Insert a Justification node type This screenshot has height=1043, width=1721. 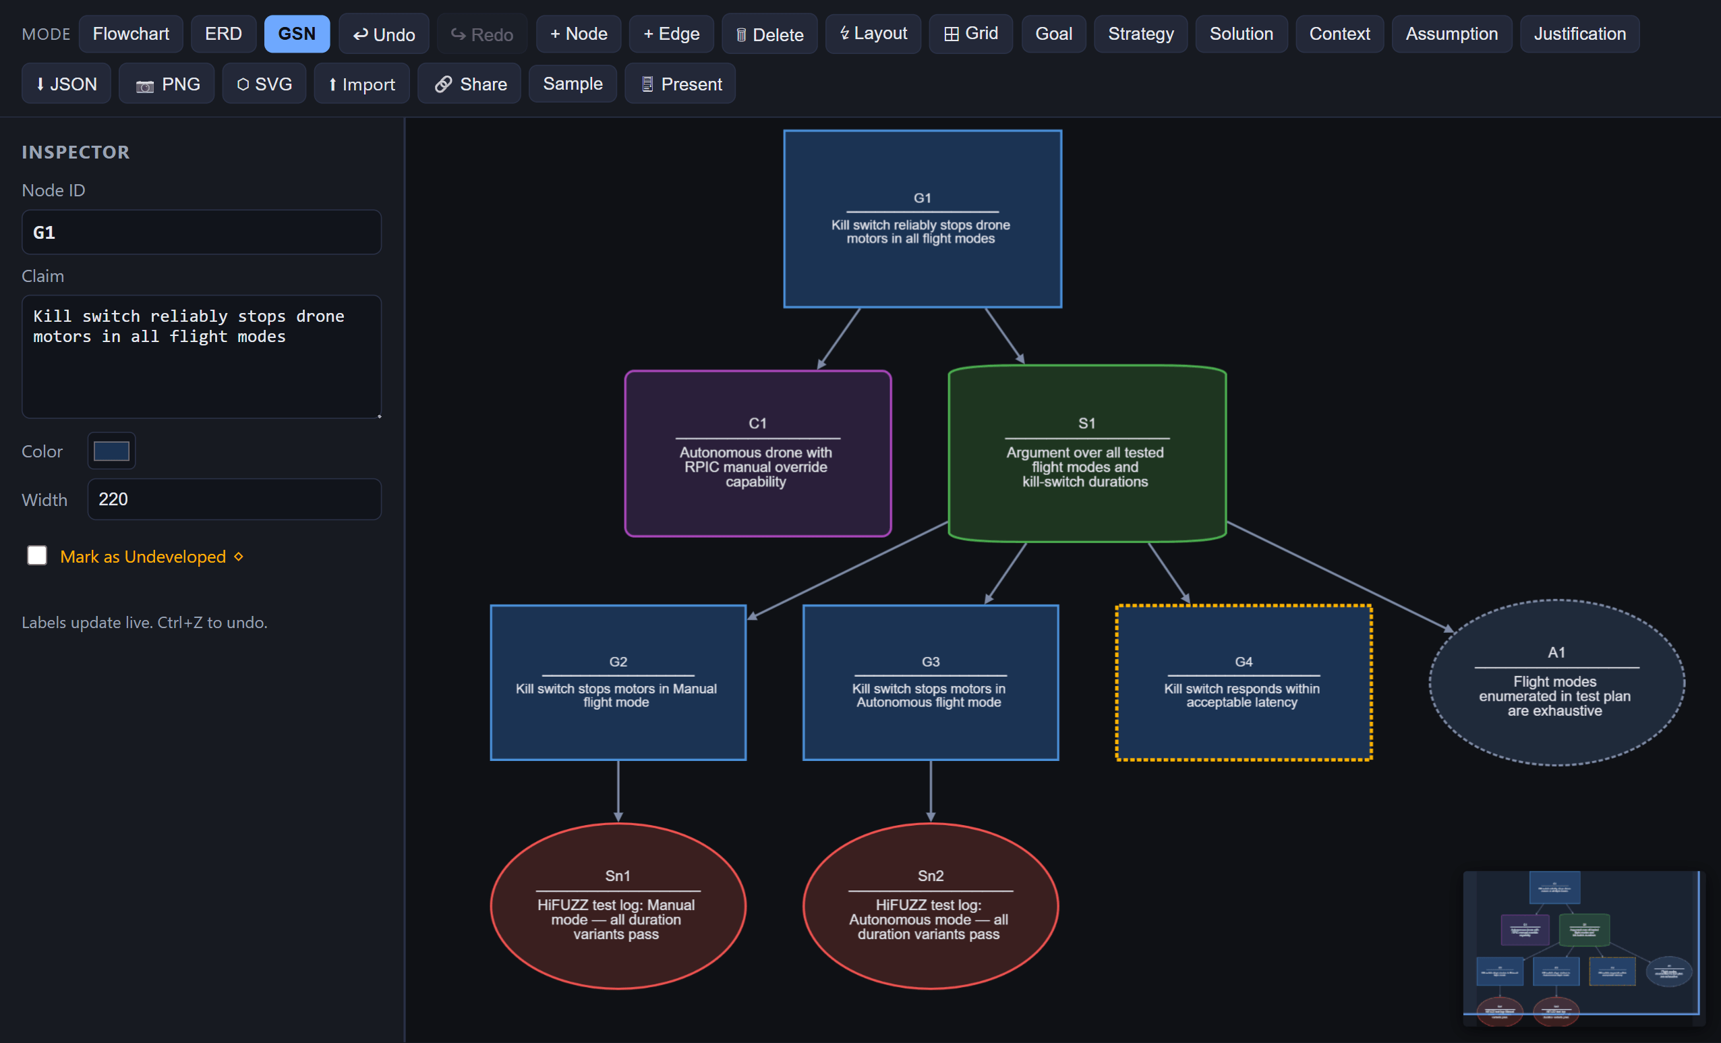click(x=1579, y=34)
